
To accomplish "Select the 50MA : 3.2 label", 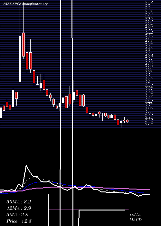I will point(19,202).
